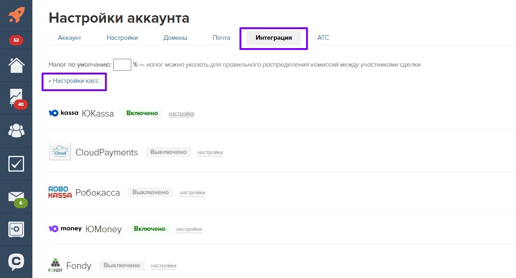Click the ЮMoney logo icon
This screenshot has height=278, width=516.
65,229
